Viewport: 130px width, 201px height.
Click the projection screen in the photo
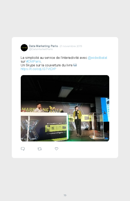(x=105, y=109)
